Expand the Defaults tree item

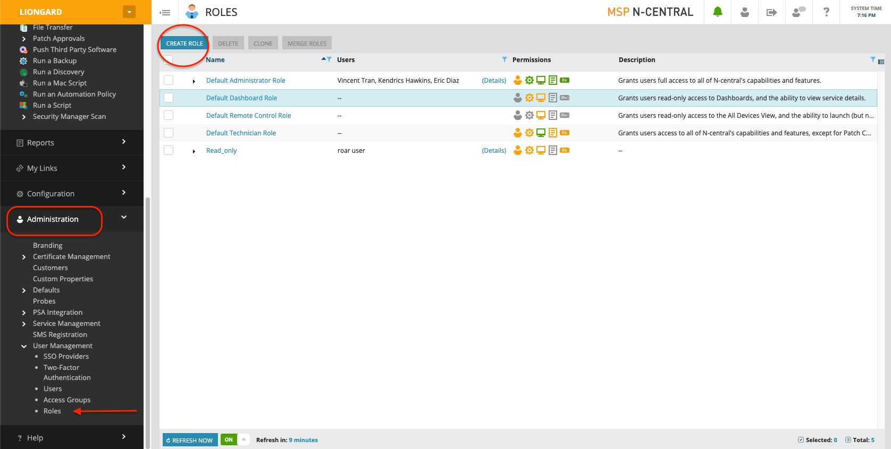click(x=23, y=290)
